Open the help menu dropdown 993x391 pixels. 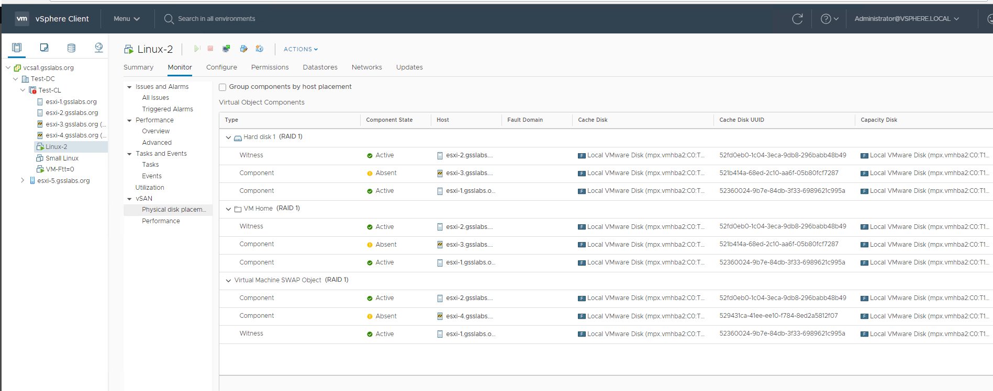(x=829, y=19)
